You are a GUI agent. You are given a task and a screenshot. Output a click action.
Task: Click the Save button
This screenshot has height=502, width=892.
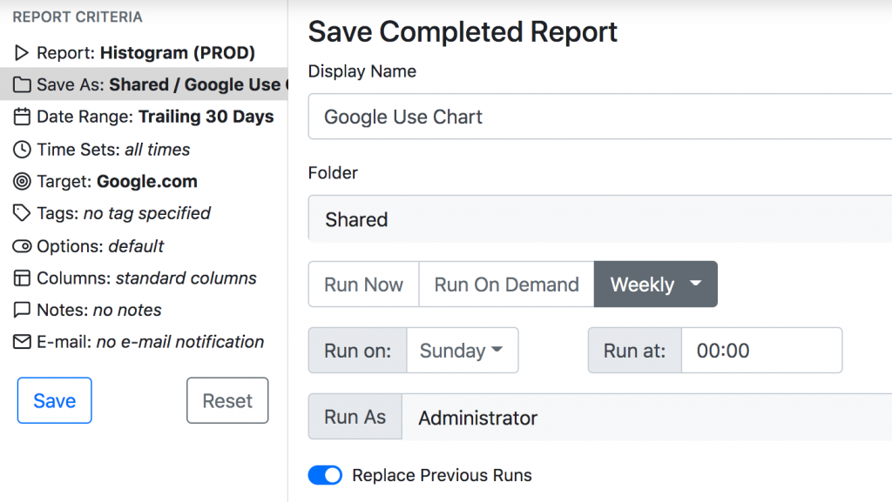coord(54,400)
